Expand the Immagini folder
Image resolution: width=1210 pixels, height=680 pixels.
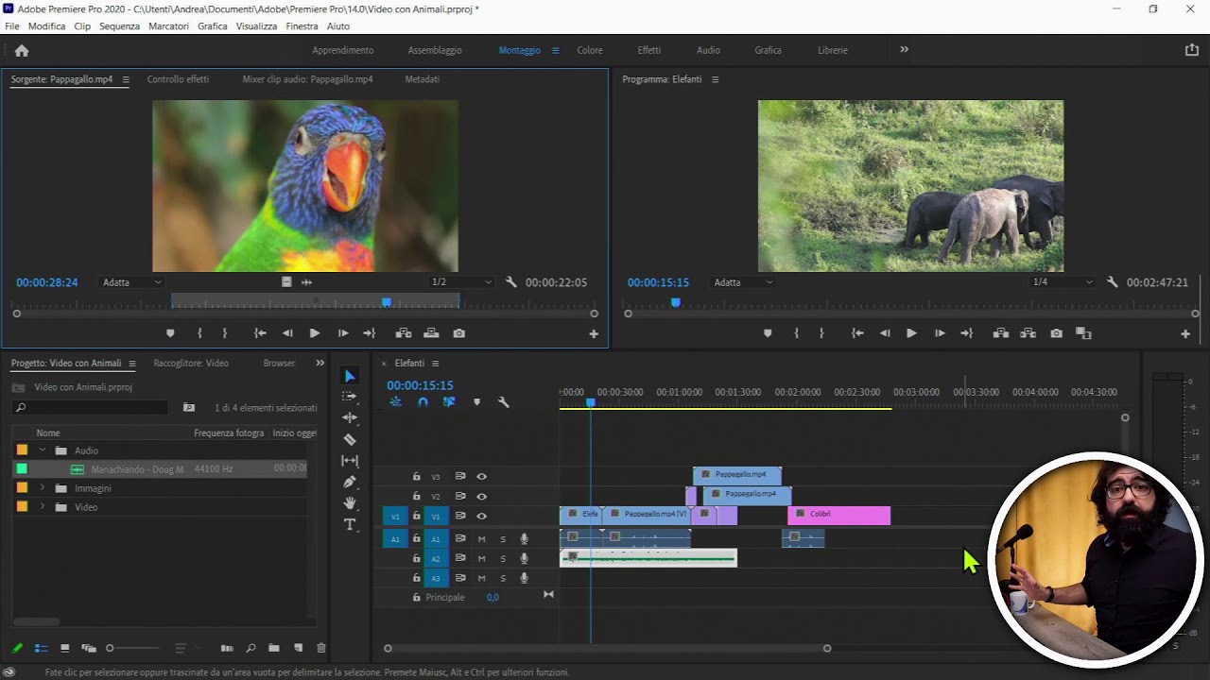click(42, 488)
